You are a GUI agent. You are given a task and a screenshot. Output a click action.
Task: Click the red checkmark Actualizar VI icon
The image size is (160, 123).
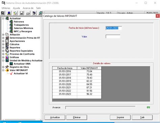[11, 74]
